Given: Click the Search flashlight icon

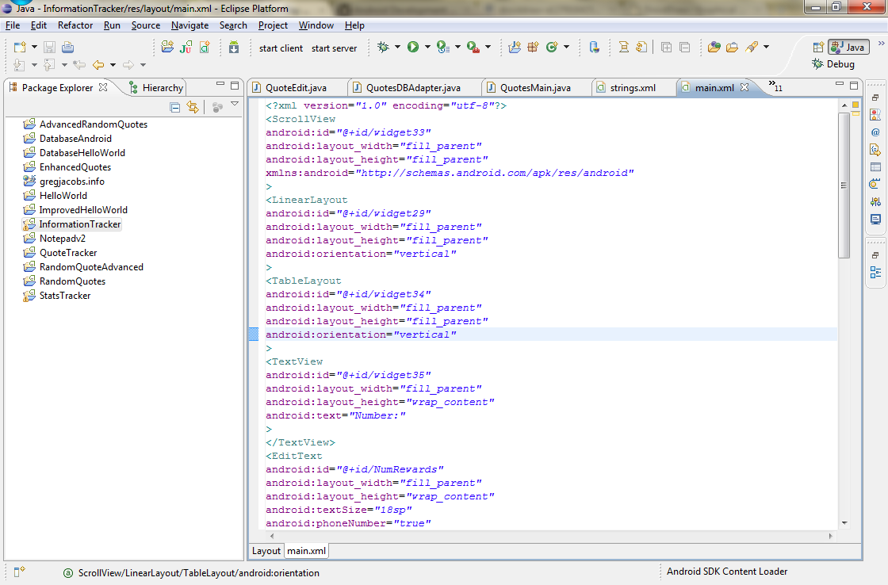Looking at the screenshot, I should point(752,47).
